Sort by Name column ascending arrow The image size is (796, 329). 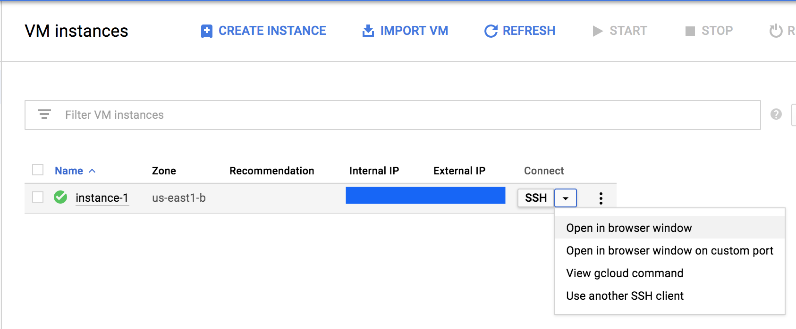click(92, 171)
